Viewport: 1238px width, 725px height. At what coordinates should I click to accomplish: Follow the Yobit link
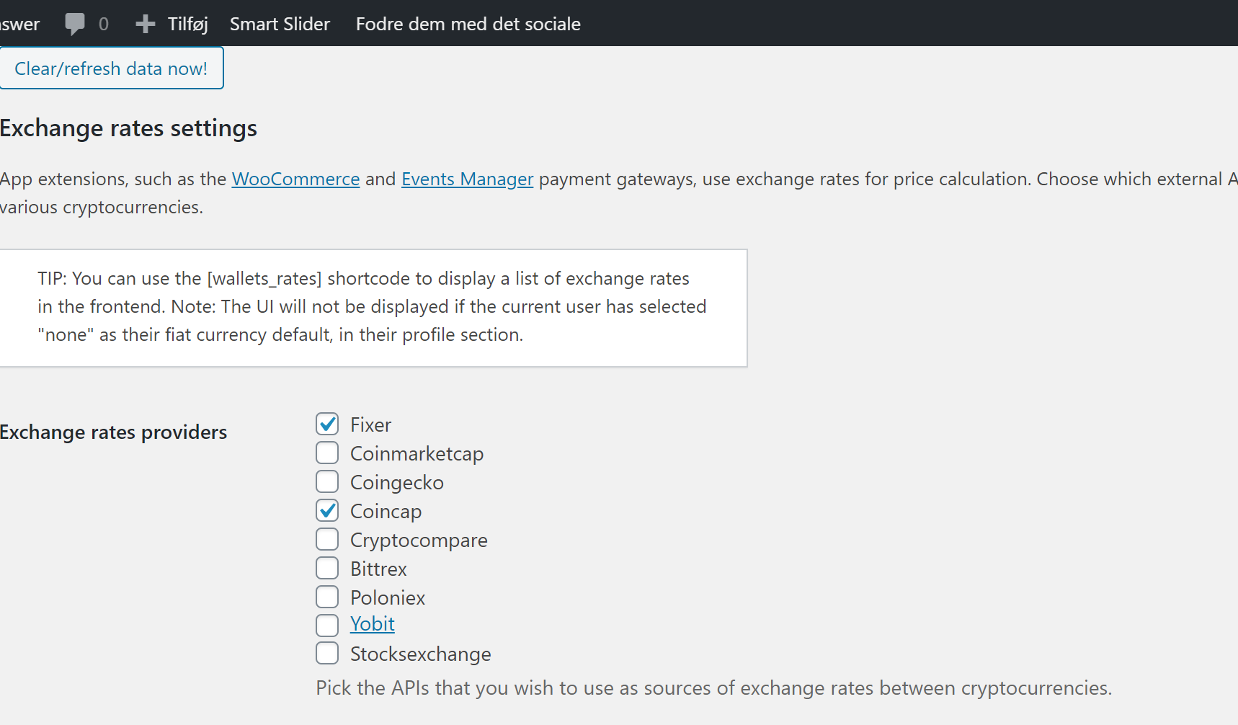pyautogui.click(x=373, y=624)
